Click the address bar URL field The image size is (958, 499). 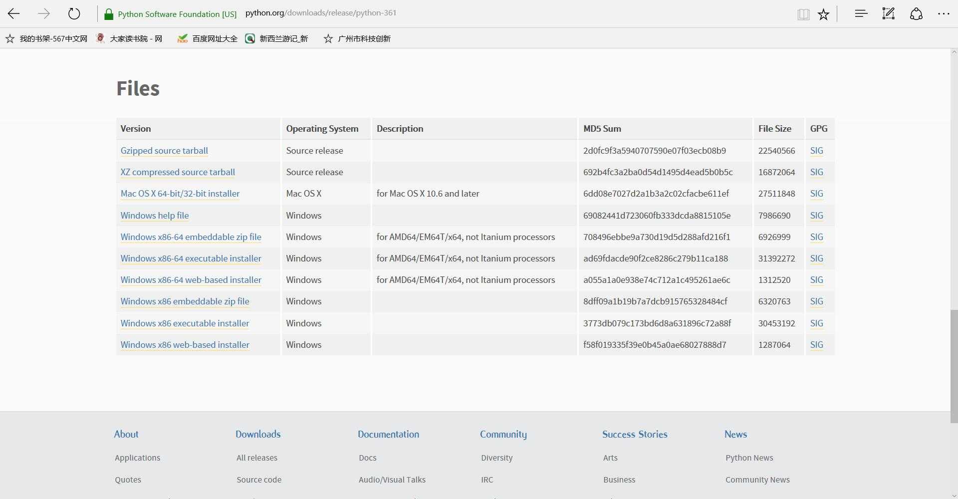tap(321, 13)
